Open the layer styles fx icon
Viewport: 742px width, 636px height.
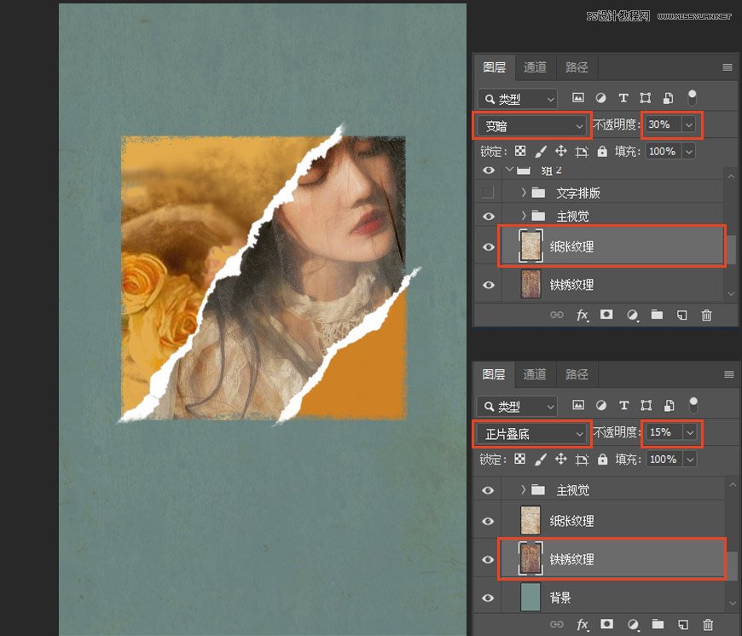582,315
